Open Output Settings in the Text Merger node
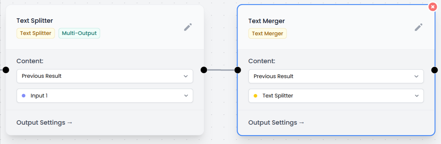The width and height of the screenshot is (441, 144). (276, 123)
